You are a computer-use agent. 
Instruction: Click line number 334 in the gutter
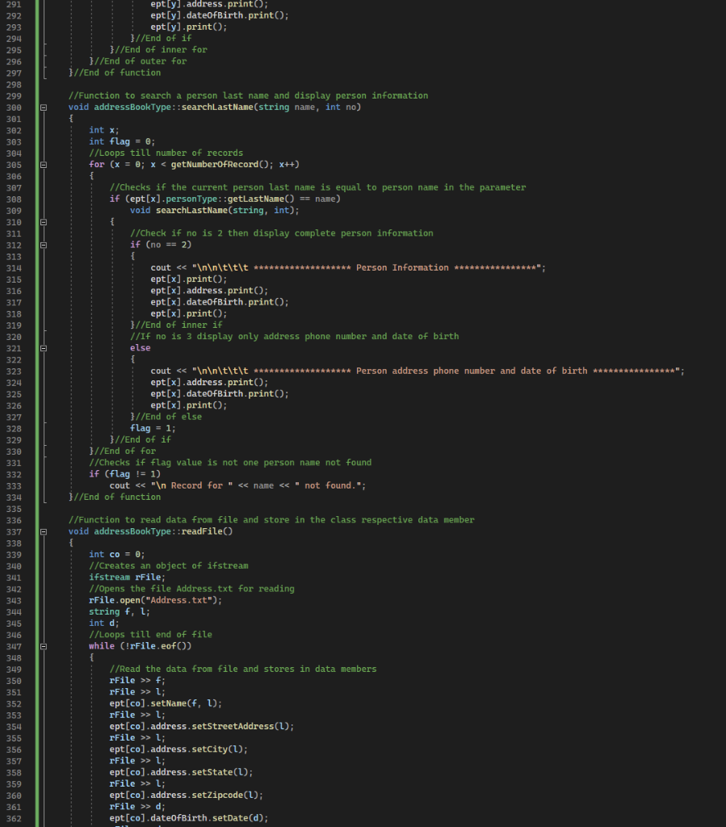click(x=14, y=497)
